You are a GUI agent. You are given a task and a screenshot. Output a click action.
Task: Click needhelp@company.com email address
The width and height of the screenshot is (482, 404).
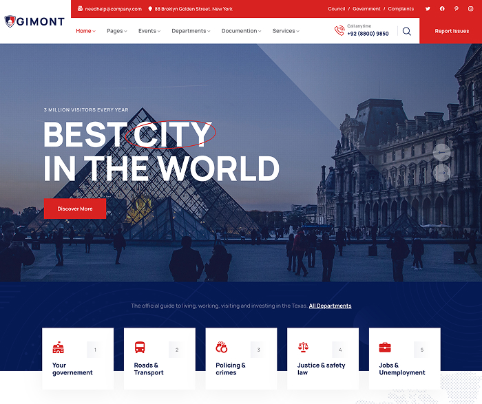[114, 9]
